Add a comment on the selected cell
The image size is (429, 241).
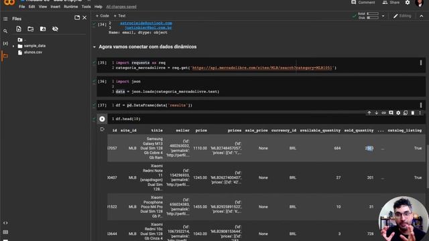point(391,113)
